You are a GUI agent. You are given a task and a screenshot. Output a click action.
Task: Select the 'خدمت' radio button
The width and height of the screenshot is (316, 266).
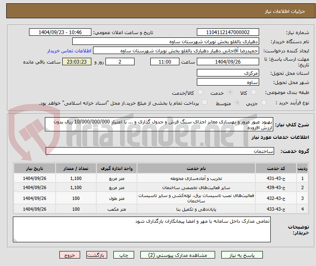click(230, 92)
